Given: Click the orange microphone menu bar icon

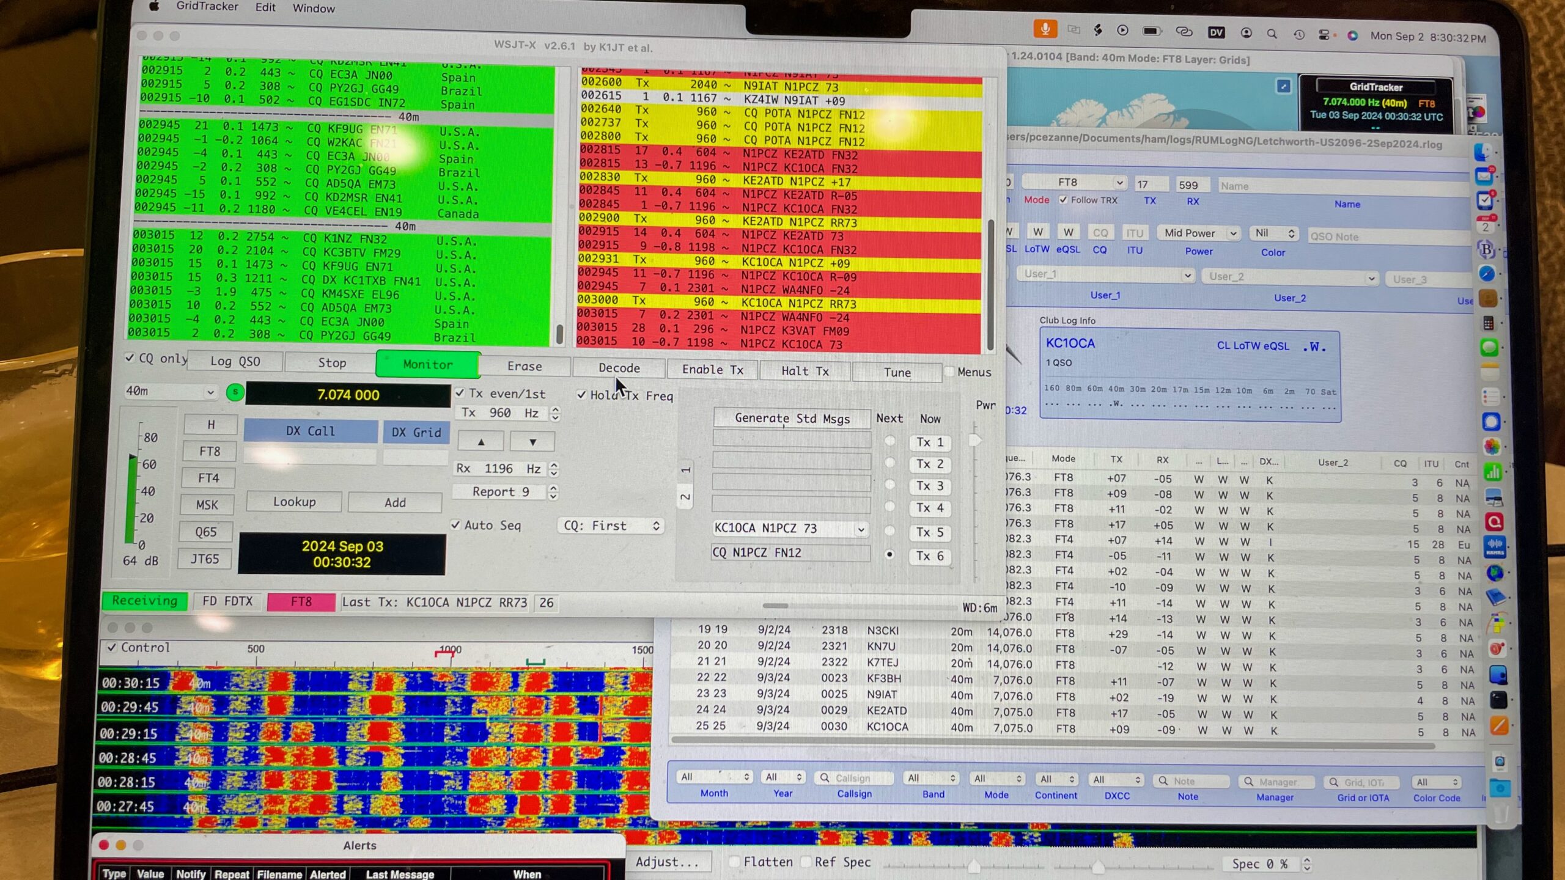Looking at the screenshot, I should 1045,29.
